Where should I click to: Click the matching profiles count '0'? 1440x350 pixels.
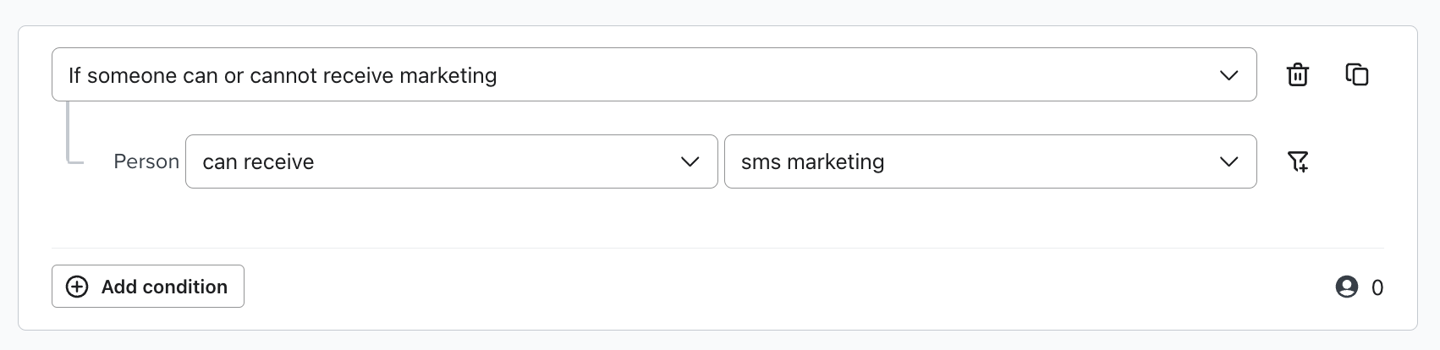pyautogui.click(x=1377, y=288)
